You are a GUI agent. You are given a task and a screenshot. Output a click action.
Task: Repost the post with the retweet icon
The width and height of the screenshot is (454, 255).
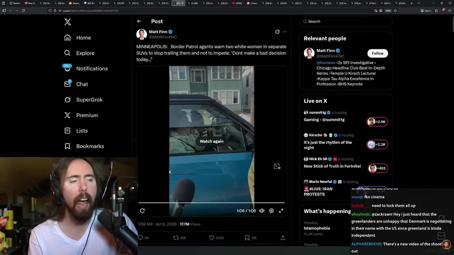176,238
